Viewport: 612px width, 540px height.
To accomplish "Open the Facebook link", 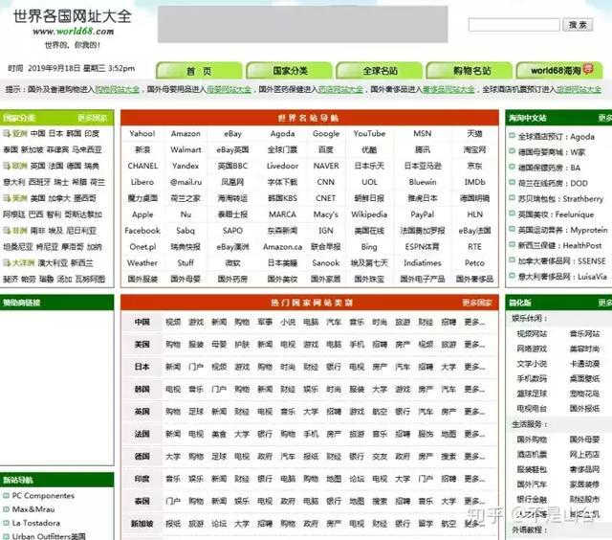I will click(x=142, y=231).
